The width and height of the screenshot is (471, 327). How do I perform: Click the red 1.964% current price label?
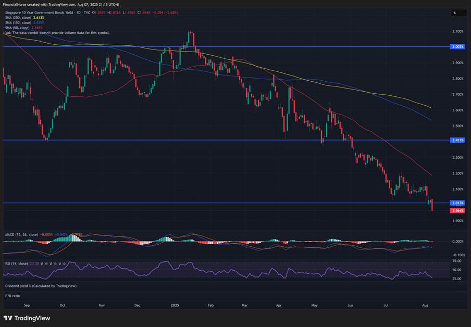[x=457, y=210]
